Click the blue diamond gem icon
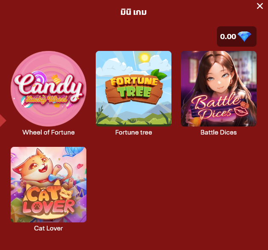This screenshot has height=250, width=268. (245, 37)
